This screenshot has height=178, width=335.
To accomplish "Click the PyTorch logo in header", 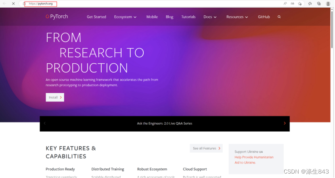I will point(57,17).
